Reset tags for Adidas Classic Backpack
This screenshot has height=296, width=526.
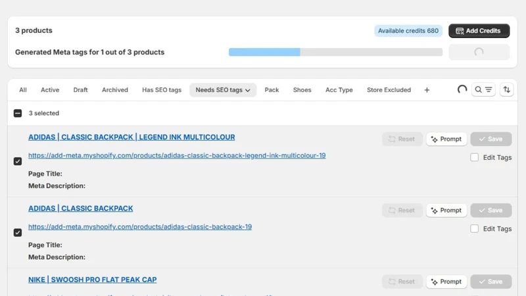(402, 210)
